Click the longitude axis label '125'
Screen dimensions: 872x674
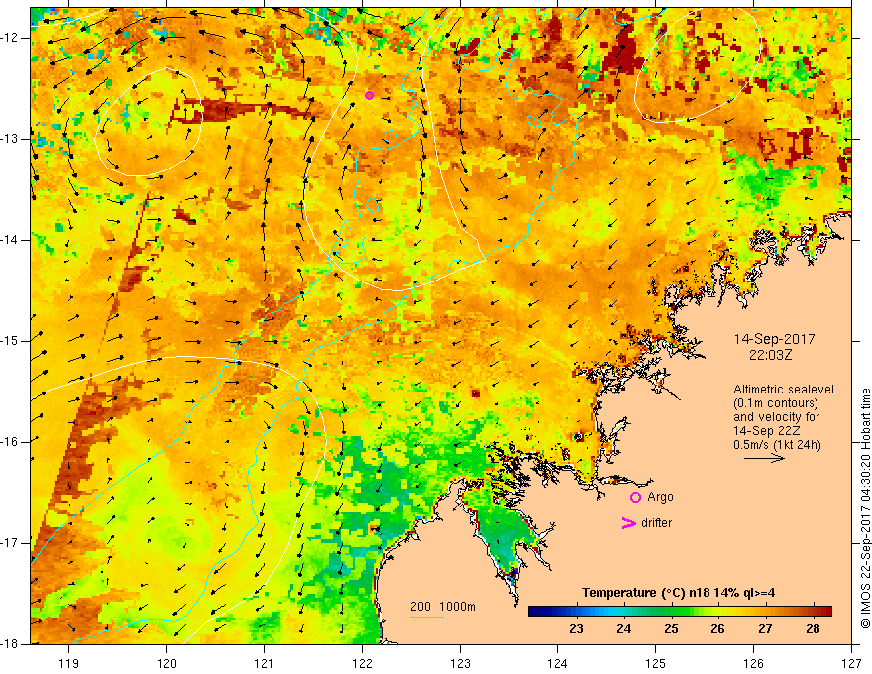point(656,663)
